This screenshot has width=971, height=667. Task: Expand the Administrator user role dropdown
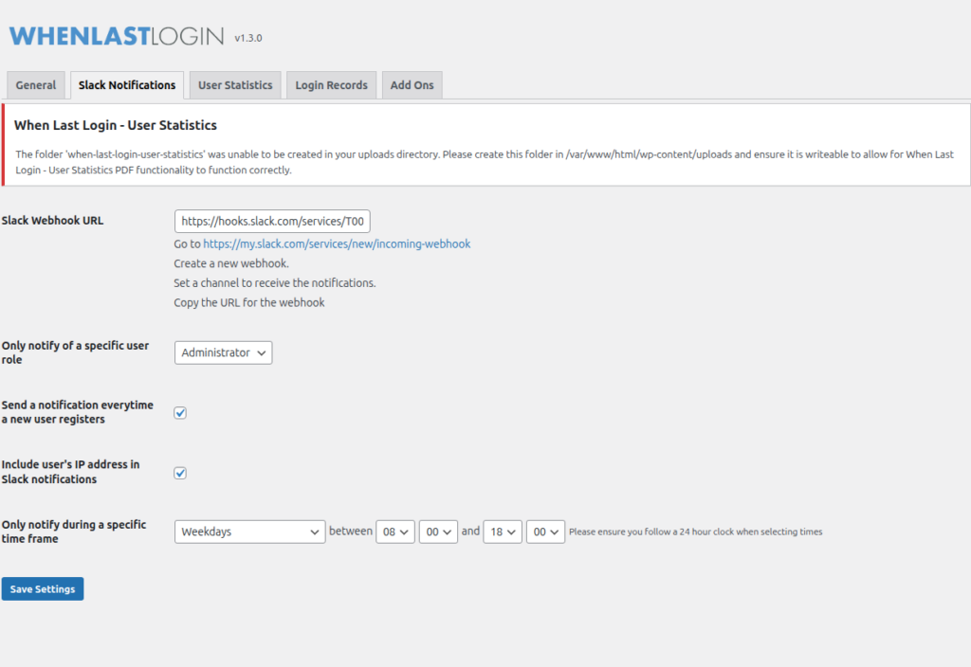click(x=224, y=352)
